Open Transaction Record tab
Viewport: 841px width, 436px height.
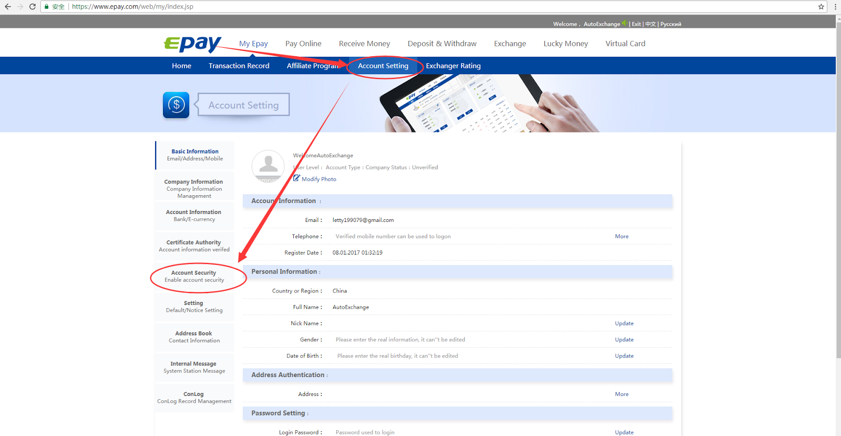coord(239,66)
